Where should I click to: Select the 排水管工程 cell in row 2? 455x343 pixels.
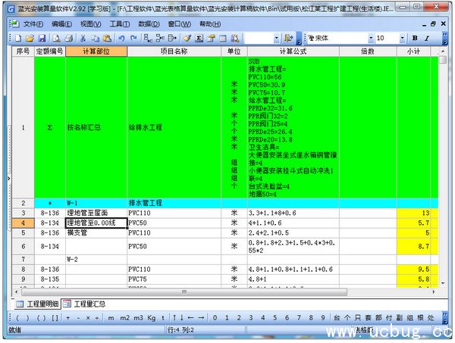[174, 203]
